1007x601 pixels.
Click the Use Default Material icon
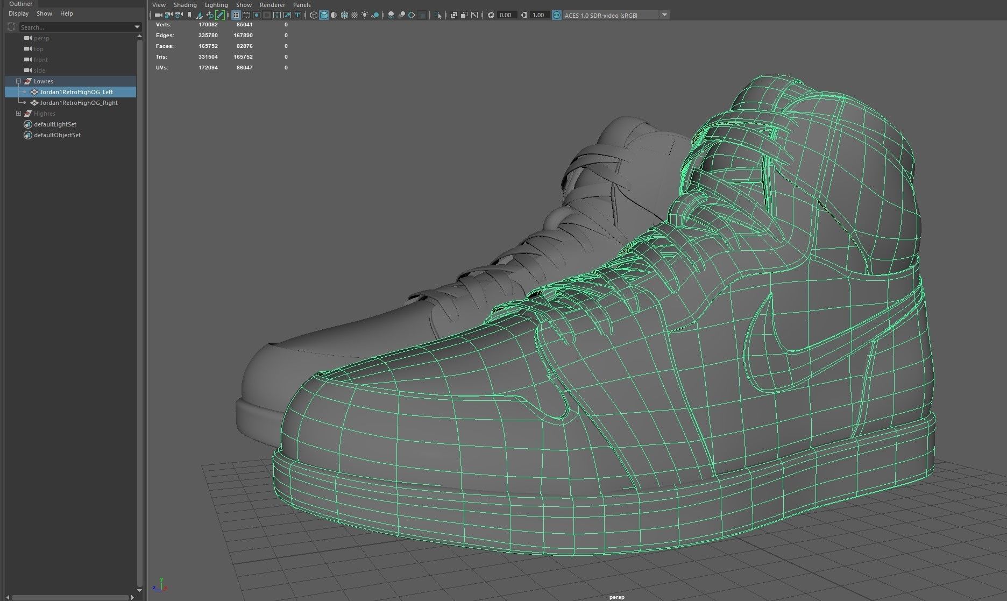[x=334, y=15]
